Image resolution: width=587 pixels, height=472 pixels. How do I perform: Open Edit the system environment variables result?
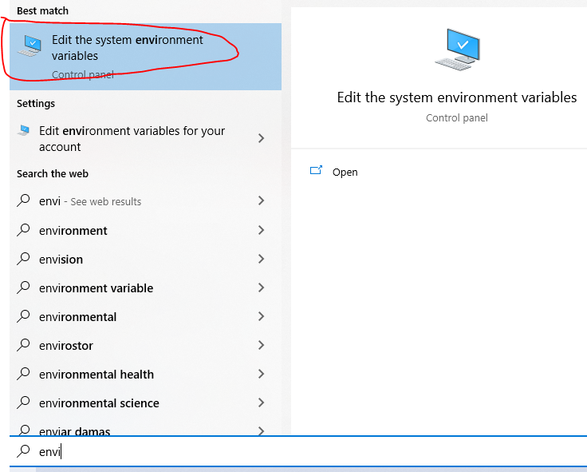tap(145, 56)
